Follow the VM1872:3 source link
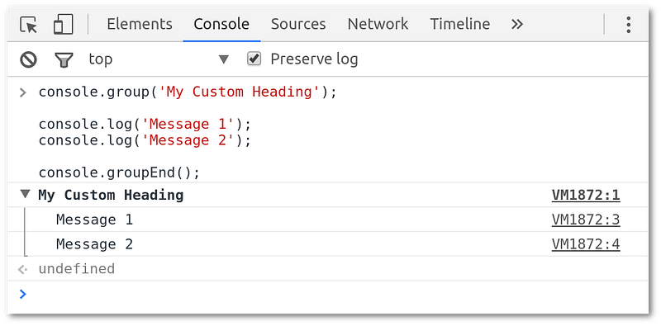 tap(586, 220)
